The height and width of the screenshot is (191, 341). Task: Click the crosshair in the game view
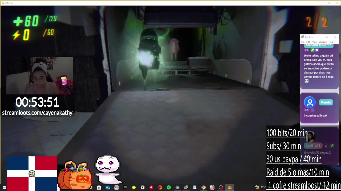click(x=170, y=101)
